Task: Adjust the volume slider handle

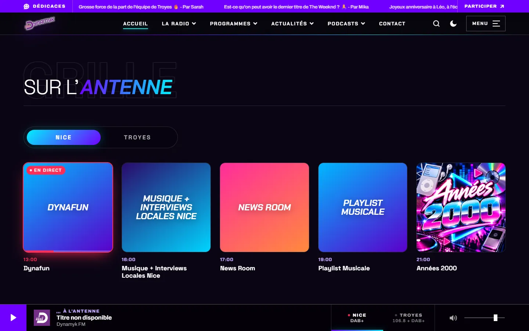Action: coord(496,318)
